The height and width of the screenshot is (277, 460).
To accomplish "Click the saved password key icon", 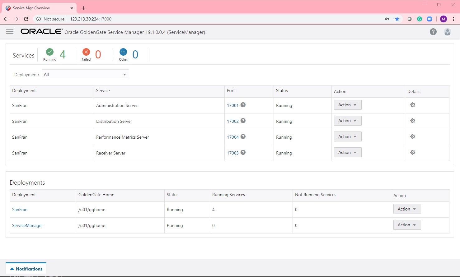I will click(x=387, y=19).
